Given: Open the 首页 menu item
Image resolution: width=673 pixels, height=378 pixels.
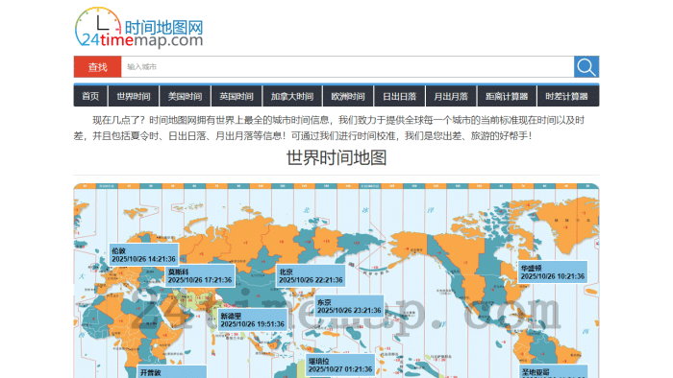Looking at the screenshot, I should (90, 96).
